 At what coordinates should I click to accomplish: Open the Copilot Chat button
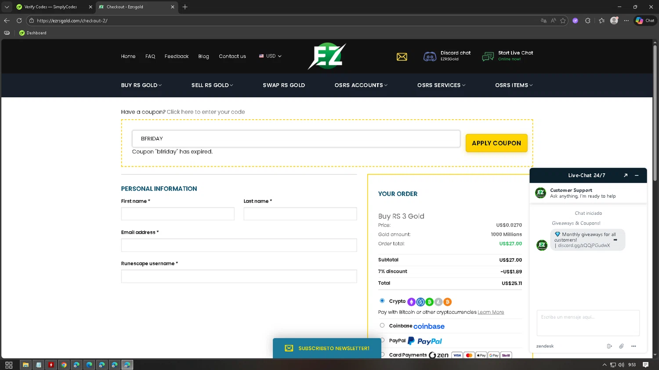pos(645,21)
